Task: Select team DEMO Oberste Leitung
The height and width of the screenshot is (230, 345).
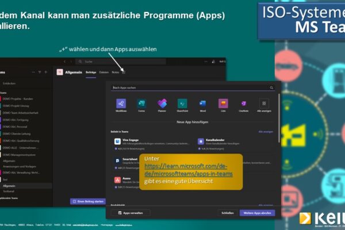Action: point(17,133)
